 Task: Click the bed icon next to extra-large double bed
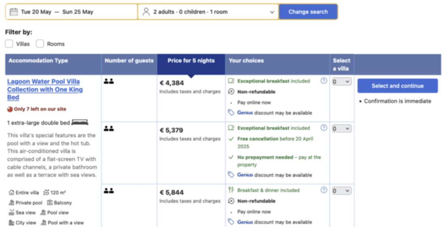(x=79, y=122)
